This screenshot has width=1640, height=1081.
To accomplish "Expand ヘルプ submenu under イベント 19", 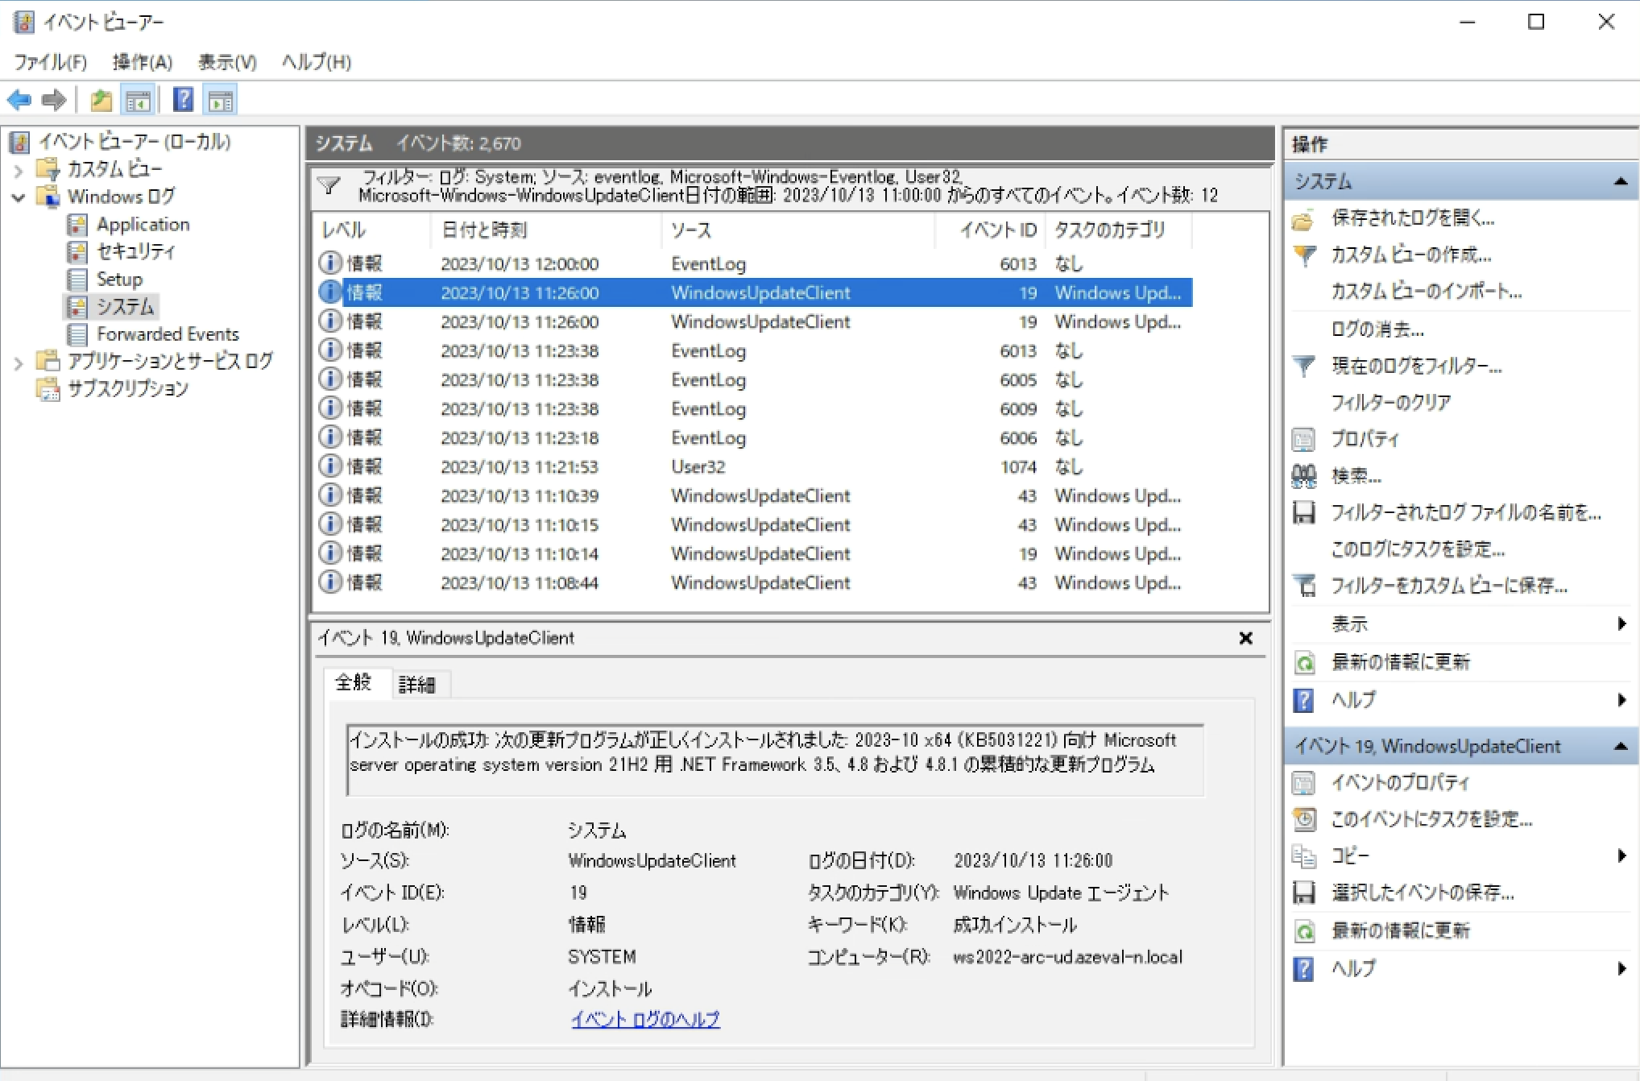I will click(x=1621, y=968).
